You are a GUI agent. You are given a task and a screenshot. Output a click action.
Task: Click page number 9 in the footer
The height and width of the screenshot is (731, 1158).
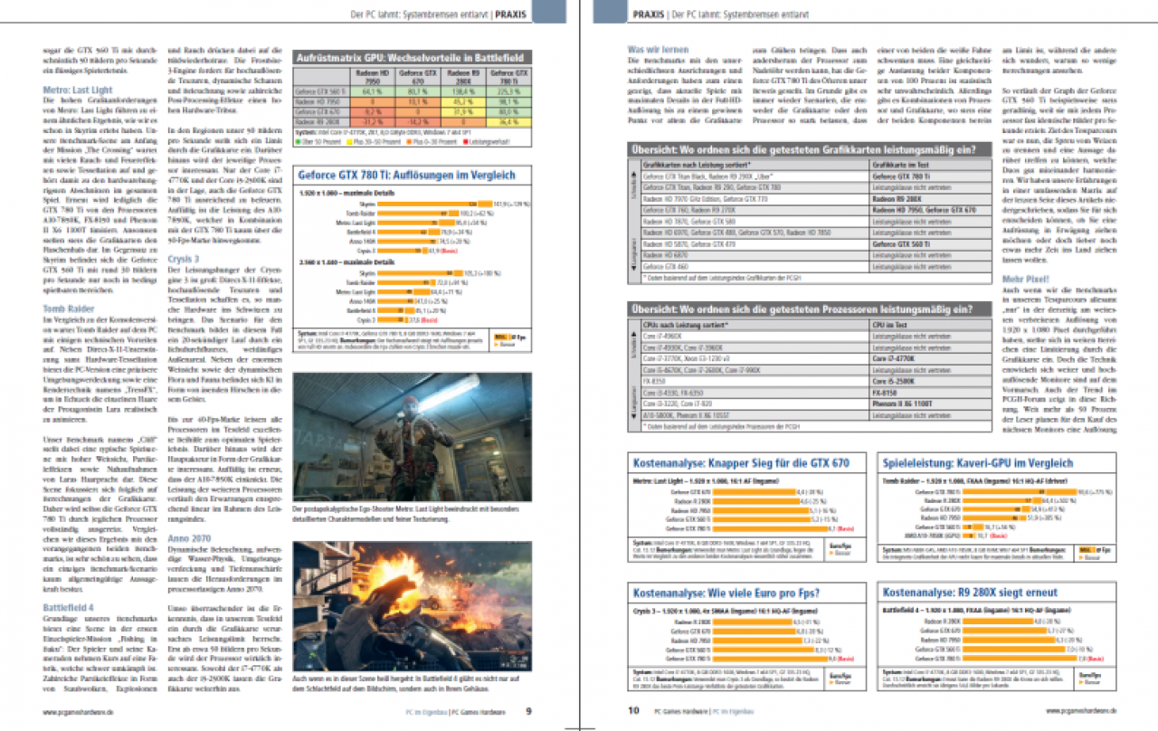(528, 710)
